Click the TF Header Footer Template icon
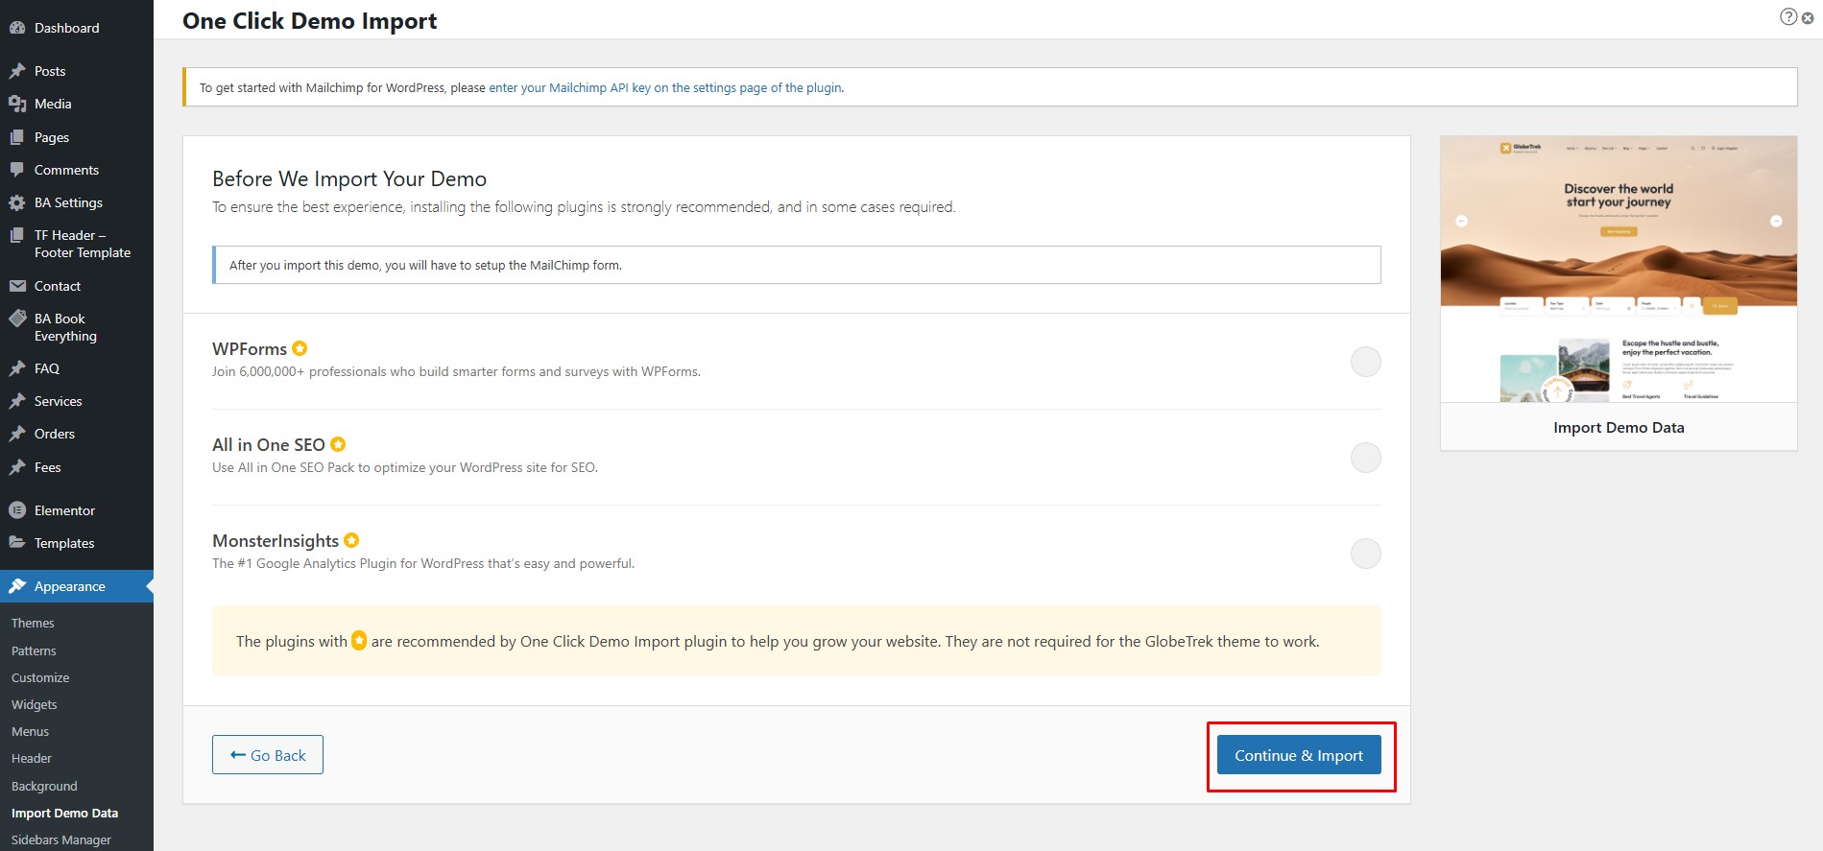The image size is (1823, 851). click(x=17, y=235)
